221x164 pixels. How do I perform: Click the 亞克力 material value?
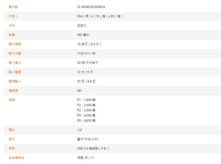pos(81,26)
